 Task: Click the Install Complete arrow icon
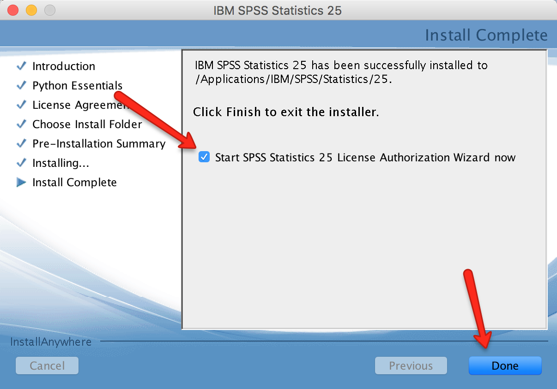pos(21,182)
